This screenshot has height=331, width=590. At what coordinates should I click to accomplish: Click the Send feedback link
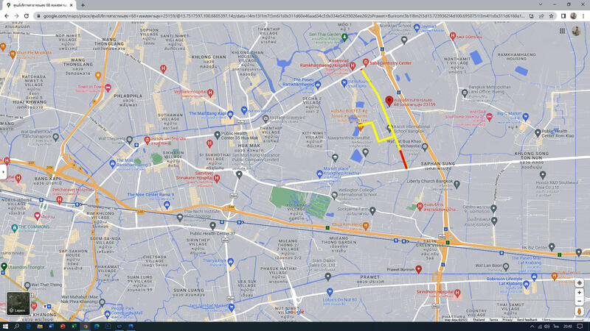(527, 320)
